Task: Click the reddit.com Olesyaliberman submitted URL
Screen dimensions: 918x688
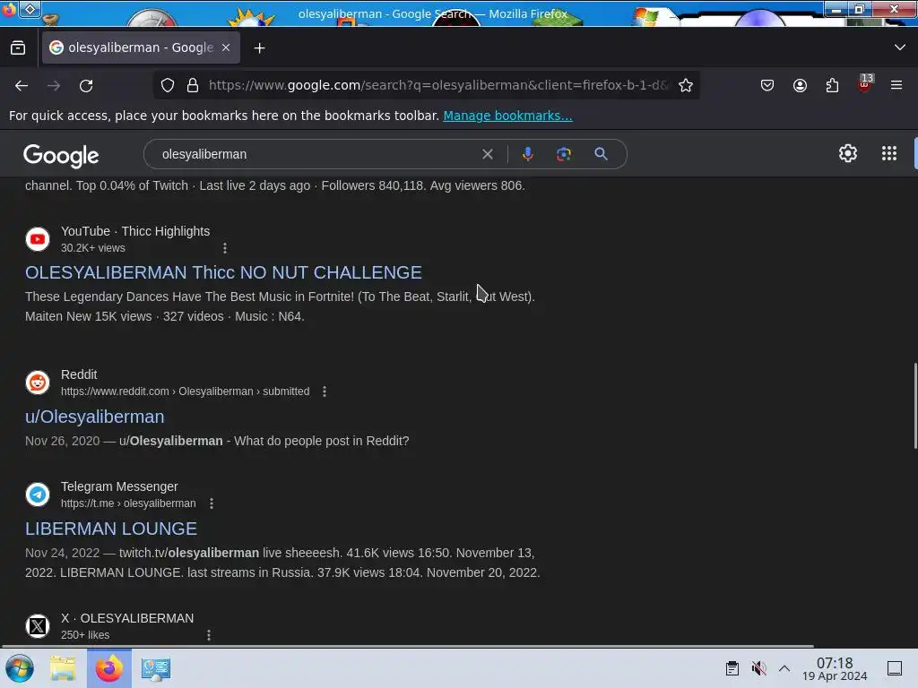Action: pos(185,391)
